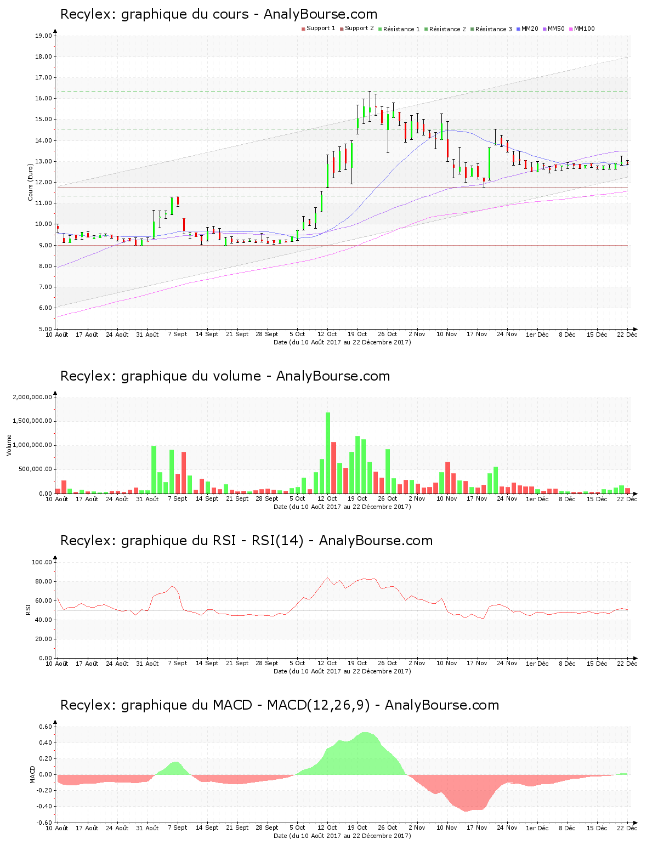Click the '80.00' RSI axis value
The height and width of the screenshot is (850, 658).
pos(43,581)
